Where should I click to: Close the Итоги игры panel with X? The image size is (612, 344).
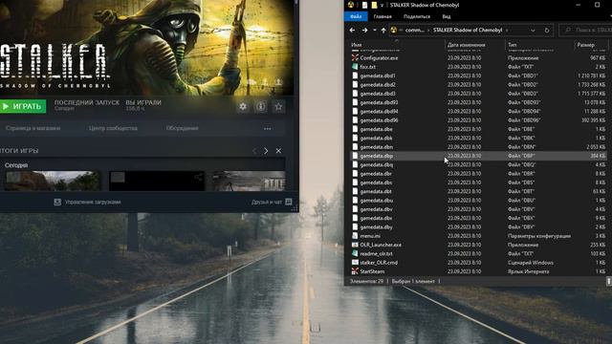click(278, 151)
